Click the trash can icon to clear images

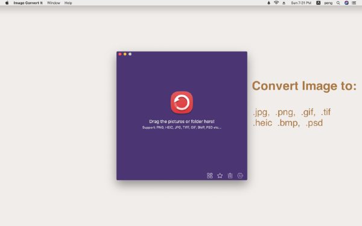pos(230,176)
